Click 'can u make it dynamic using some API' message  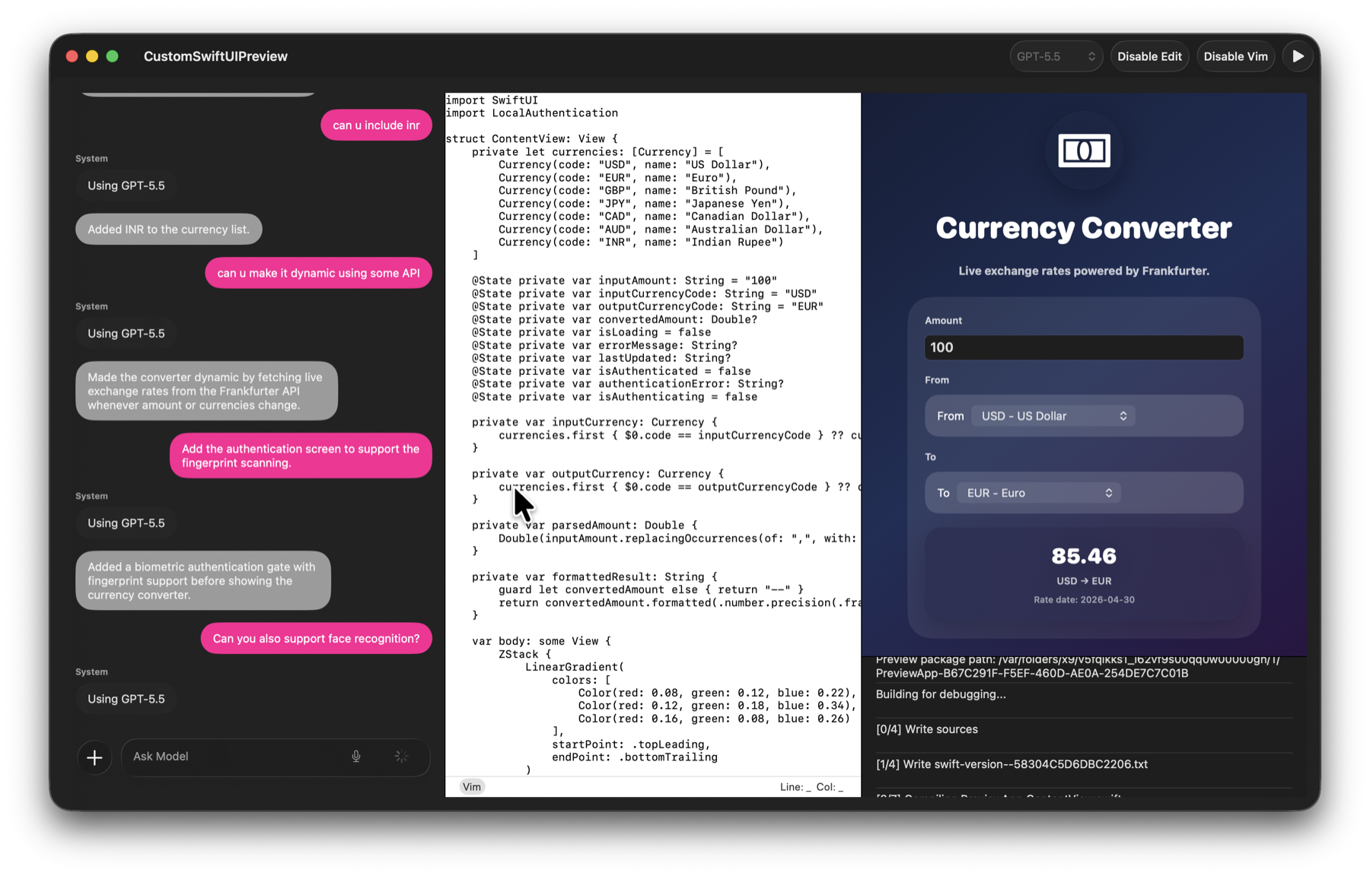pyautogui.click(x=318, y=273)
